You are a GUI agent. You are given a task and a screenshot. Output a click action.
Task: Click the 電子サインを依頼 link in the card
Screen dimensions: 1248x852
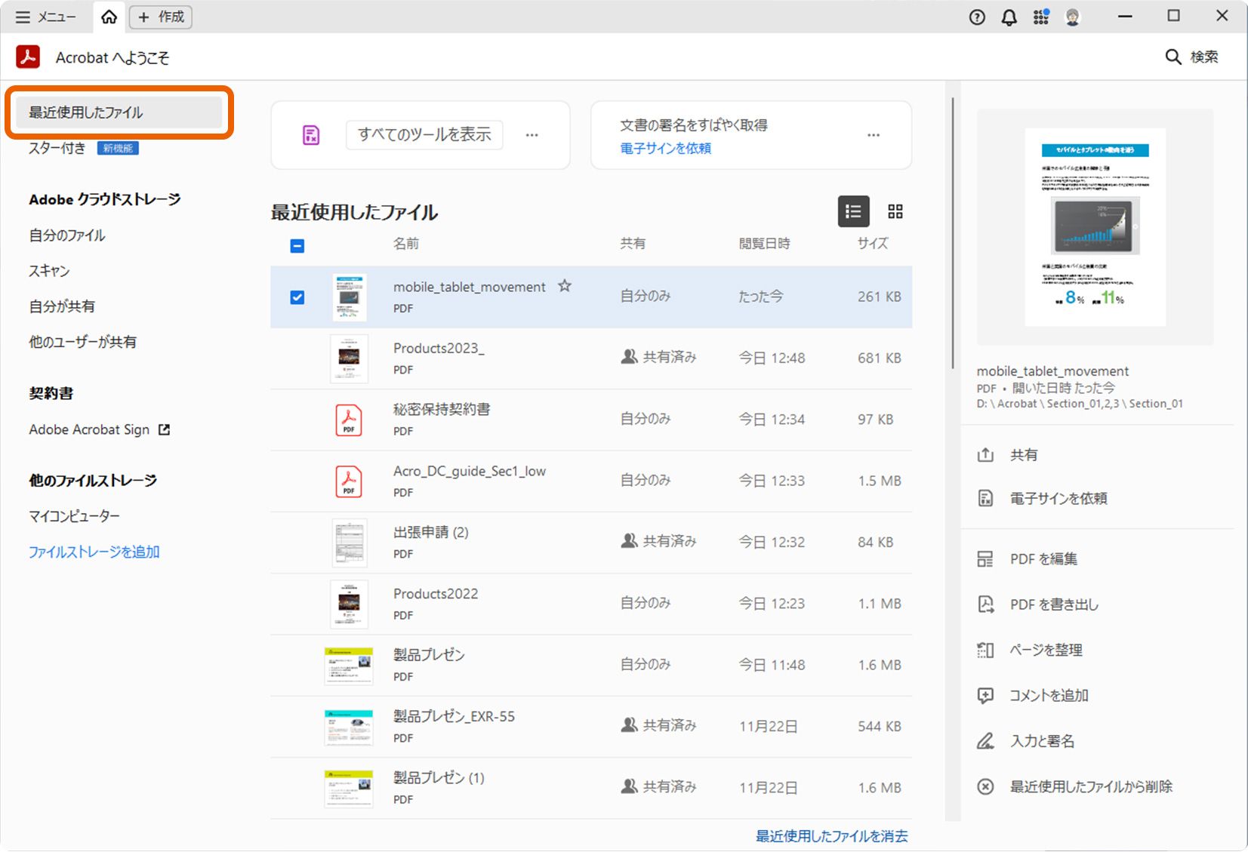(665, 148)
